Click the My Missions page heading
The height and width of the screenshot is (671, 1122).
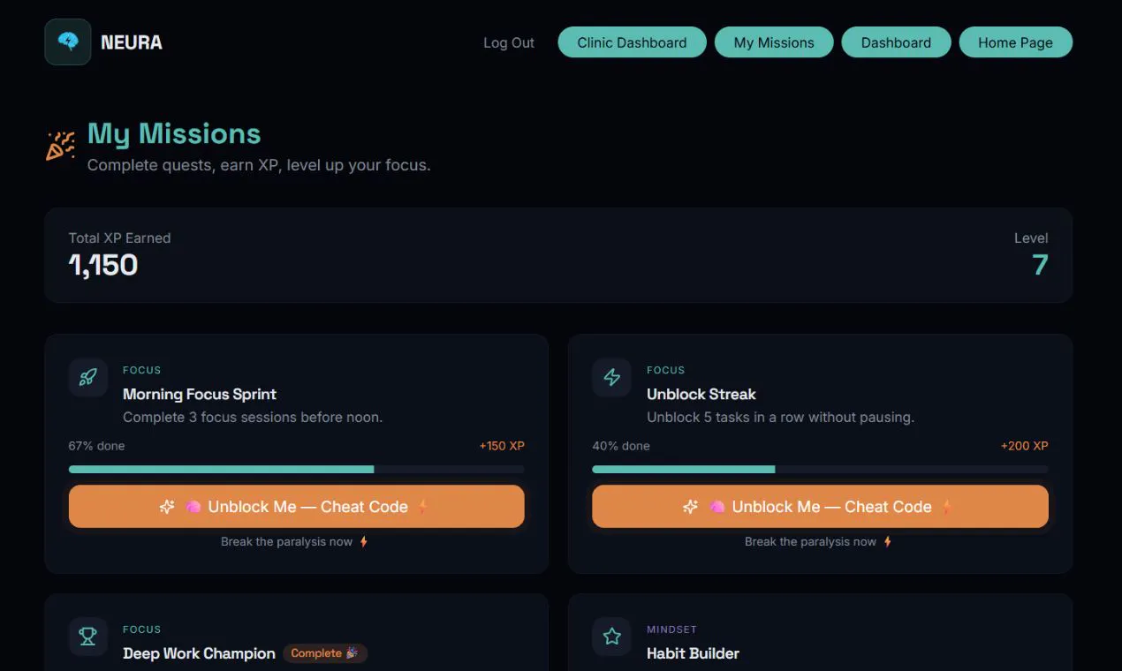(174, 134)
